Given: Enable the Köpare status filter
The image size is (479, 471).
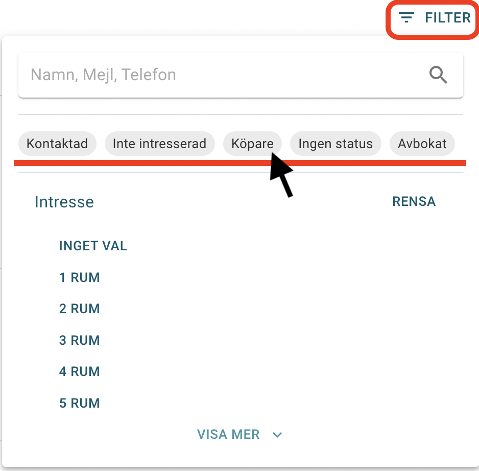Looking at the screenshot, I should click(252, 144).
